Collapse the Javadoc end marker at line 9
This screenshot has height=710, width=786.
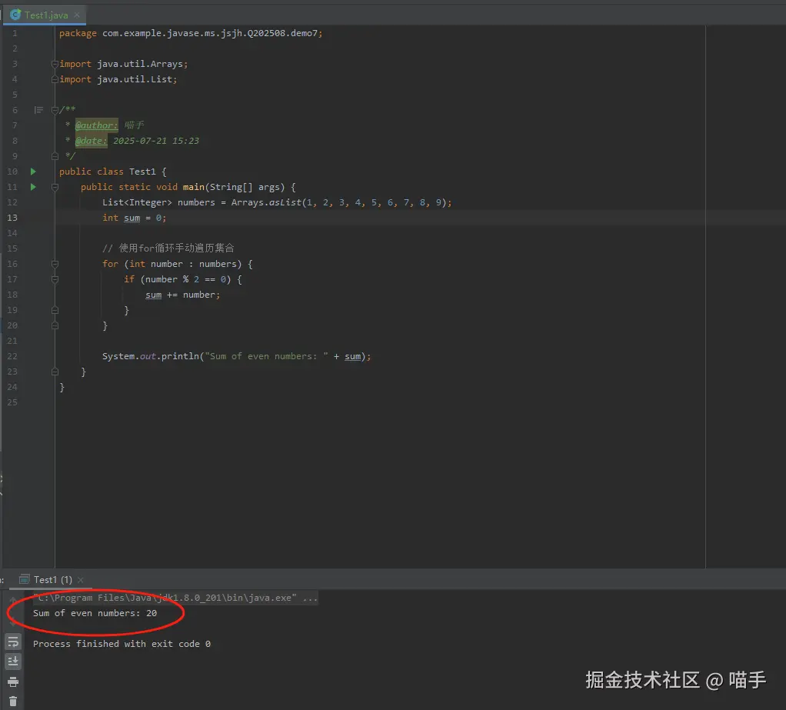55,156
